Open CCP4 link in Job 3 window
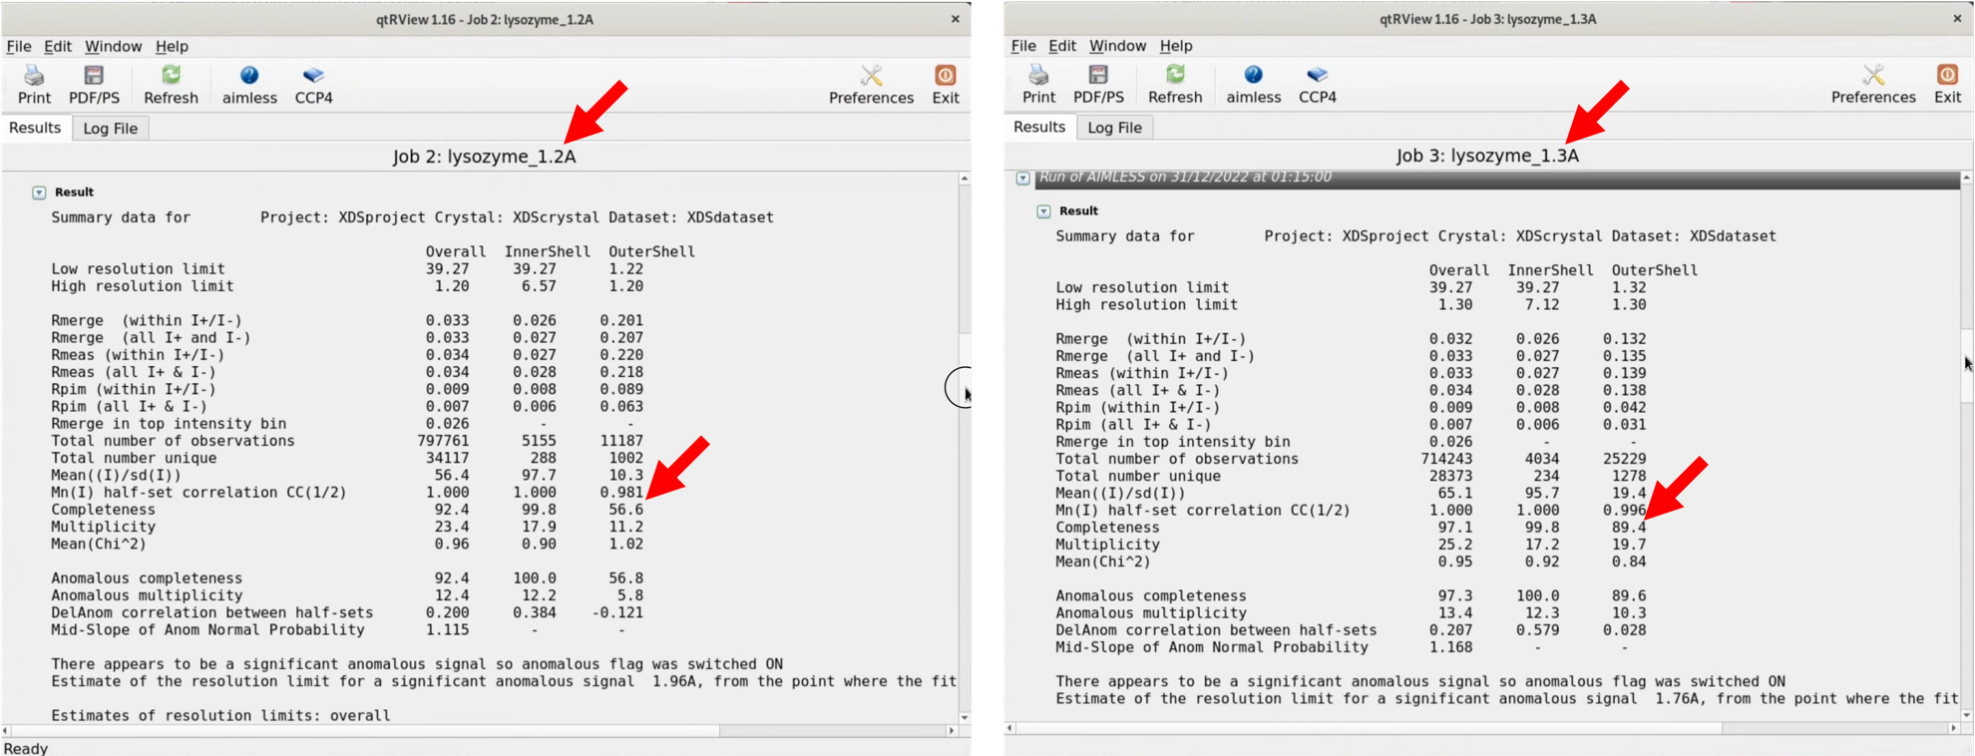The image size is (1975, 756). 1318,85
